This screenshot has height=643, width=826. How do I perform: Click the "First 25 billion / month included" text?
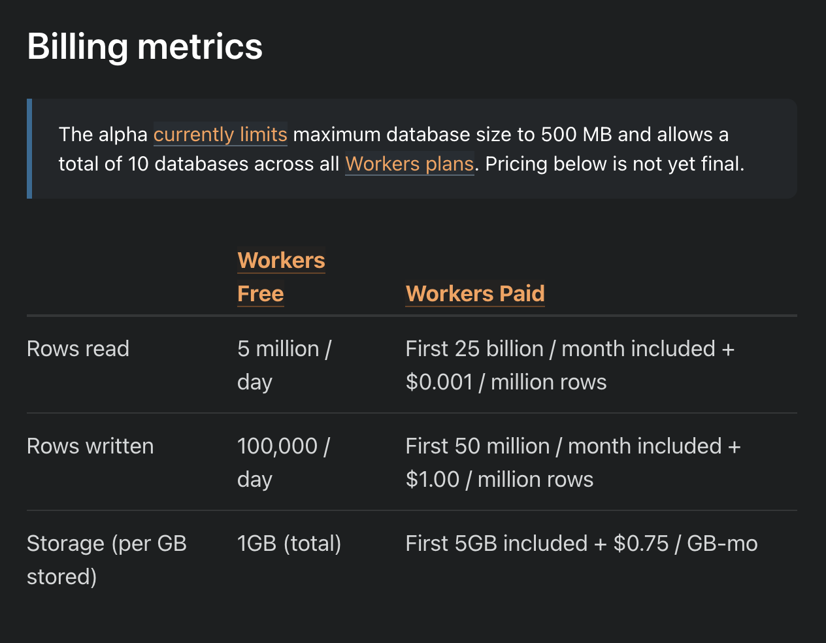pyautogui.click(x=560, y=349)
